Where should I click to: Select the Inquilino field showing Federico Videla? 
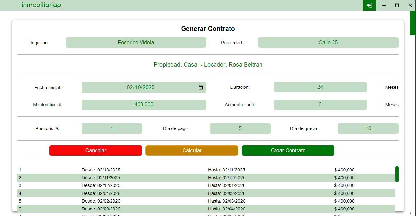coord(136,43)
